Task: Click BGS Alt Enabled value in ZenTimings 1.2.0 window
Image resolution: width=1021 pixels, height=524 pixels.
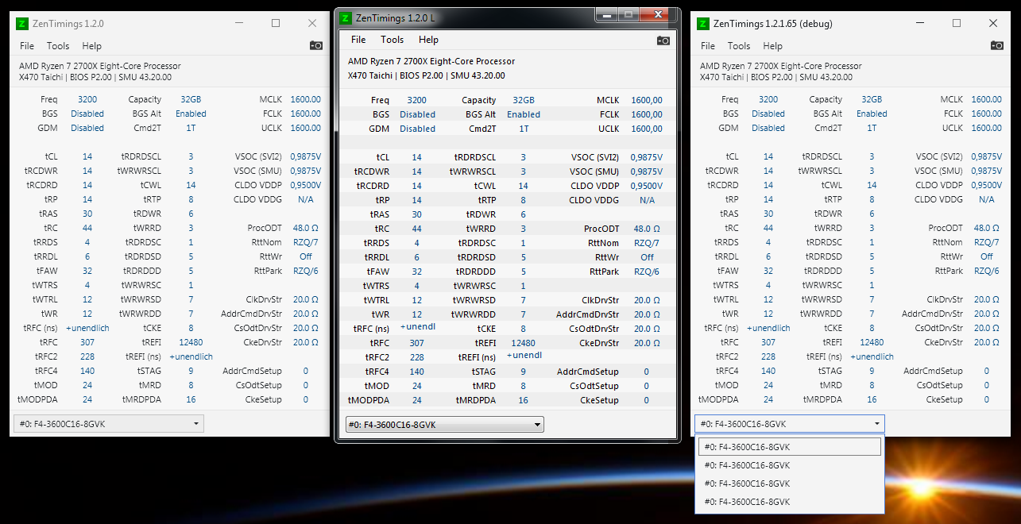Action: point(191,114)
